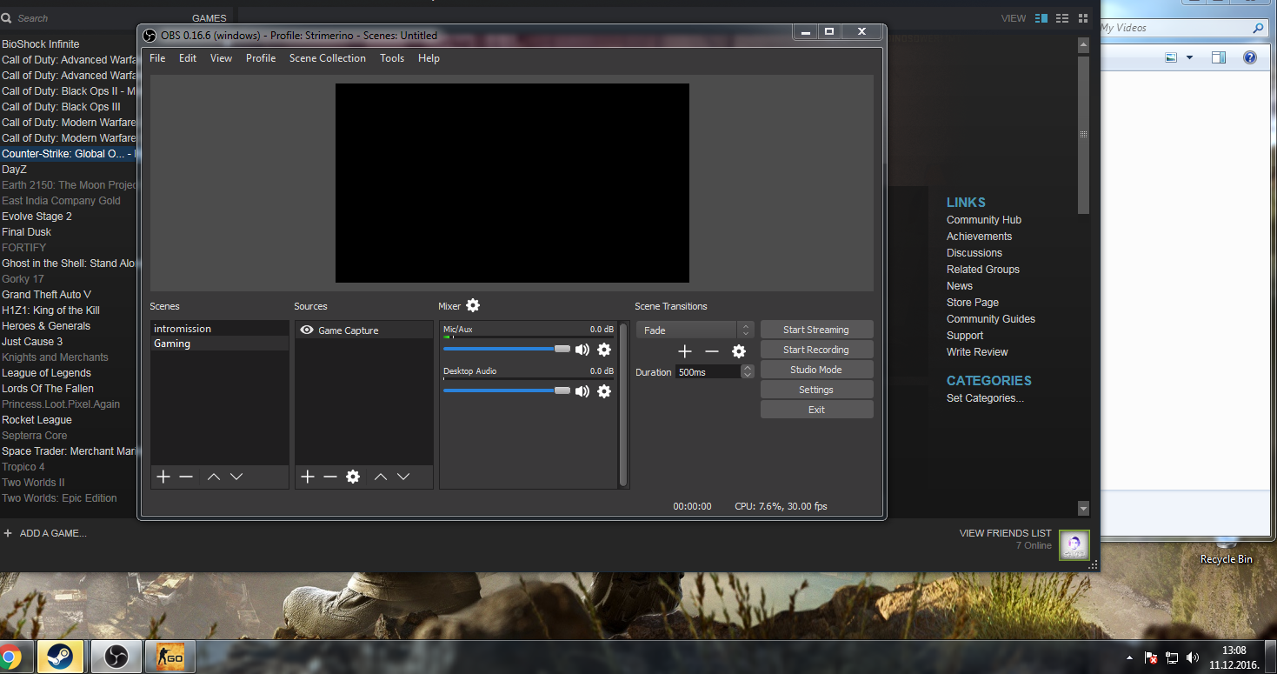Switch Steam library to detail view
The image size is (1277, 674).
pyautogui.click(x=1041, y=18)
